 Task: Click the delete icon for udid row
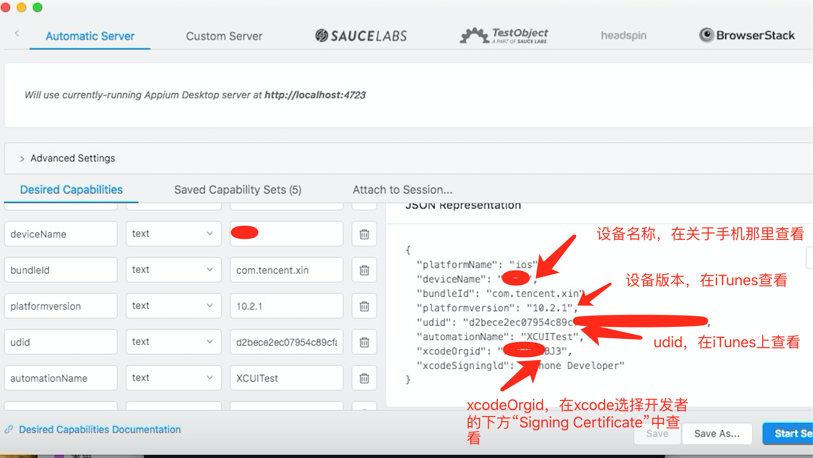[x=365, y=341]
